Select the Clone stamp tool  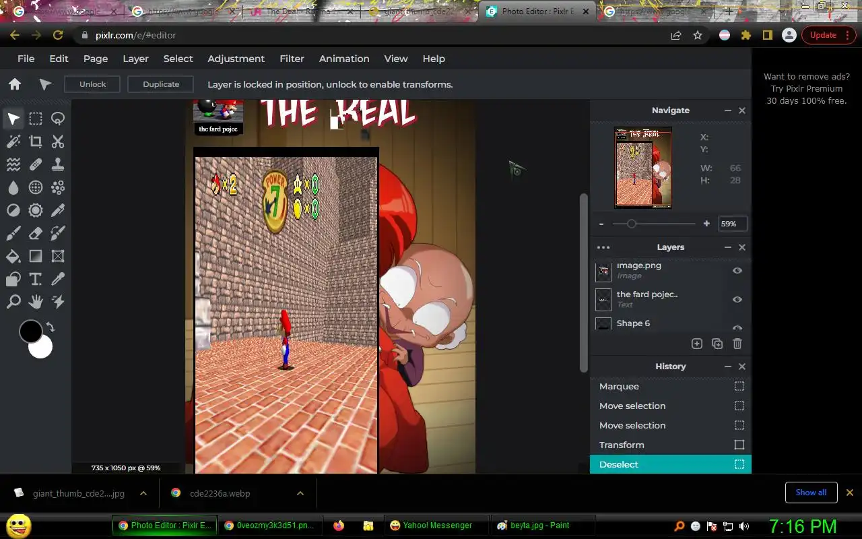coord(58,164)
